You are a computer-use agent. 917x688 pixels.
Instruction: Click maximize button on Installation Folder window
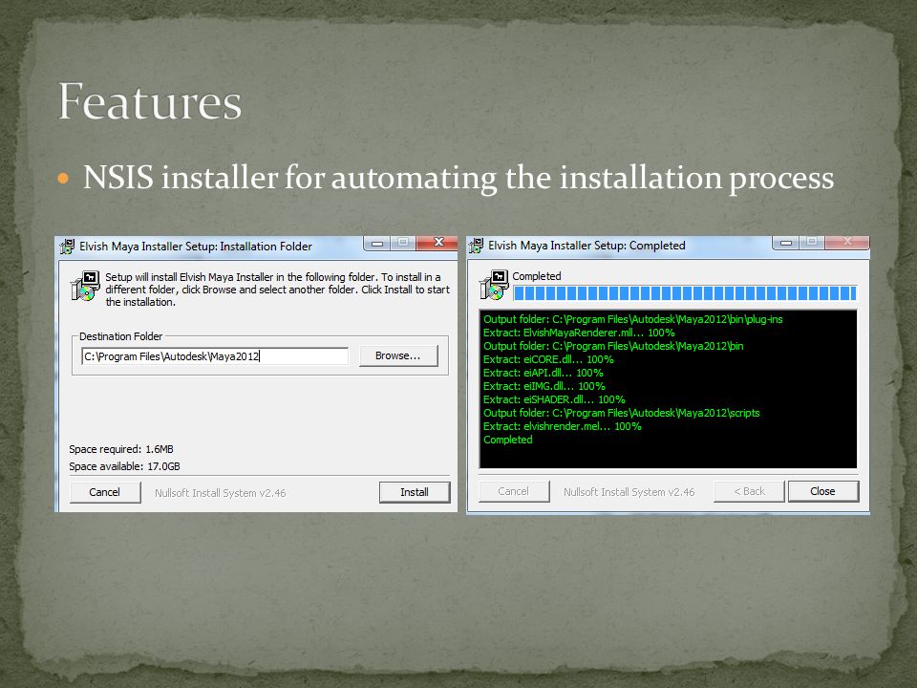pyautogui.click(x=403, y=242)
